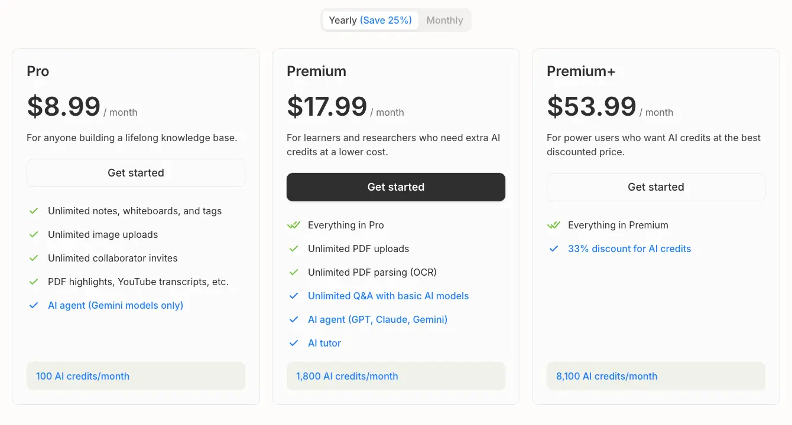This screenshot has width=792, height=425.
Task: Click the text '33% discount for AI credits'
Action: [x=629, y=249]
